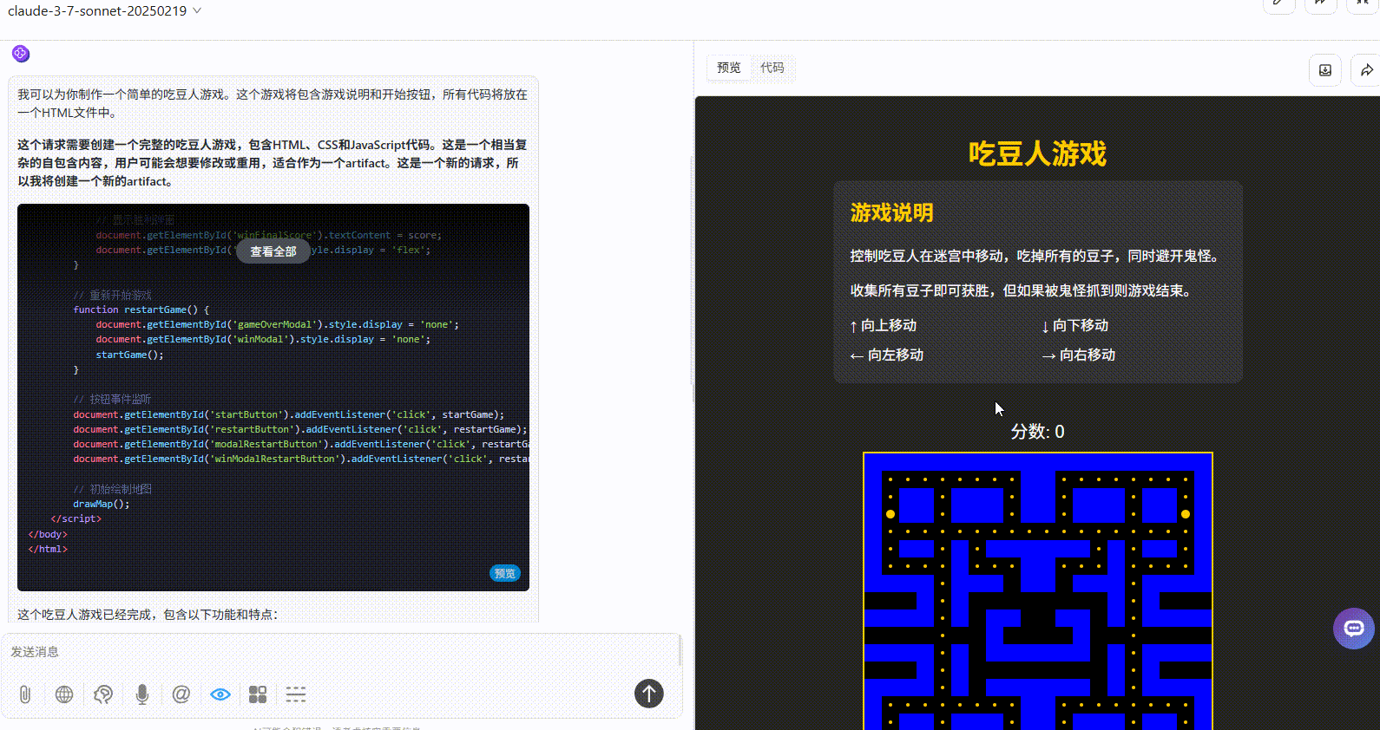Toggle the blue eye preview icon
This screenshot has width=1380, height=730.
tap(220, 694)
